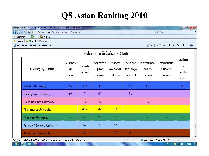Close the Norton toolbar with the X
The height and width of the screenshot is (156, 209).
[x=15, y=37]
